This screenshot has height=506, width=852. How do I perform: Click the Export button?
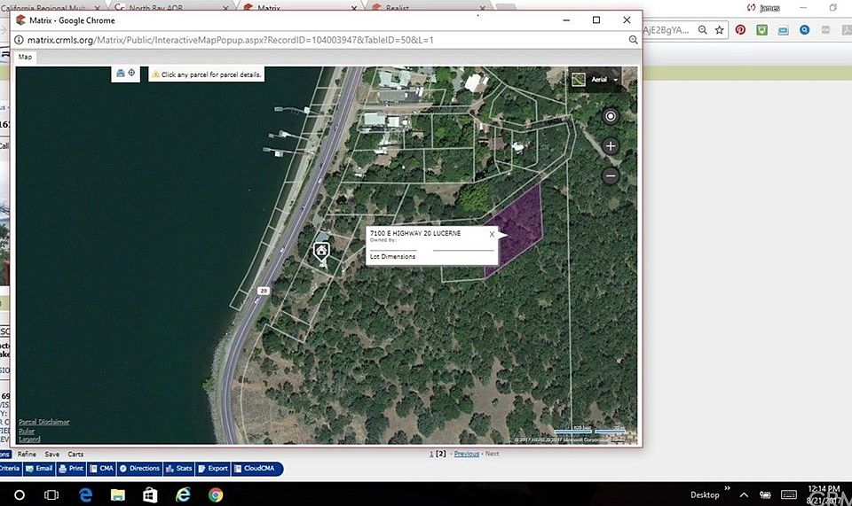click(213, 469)
